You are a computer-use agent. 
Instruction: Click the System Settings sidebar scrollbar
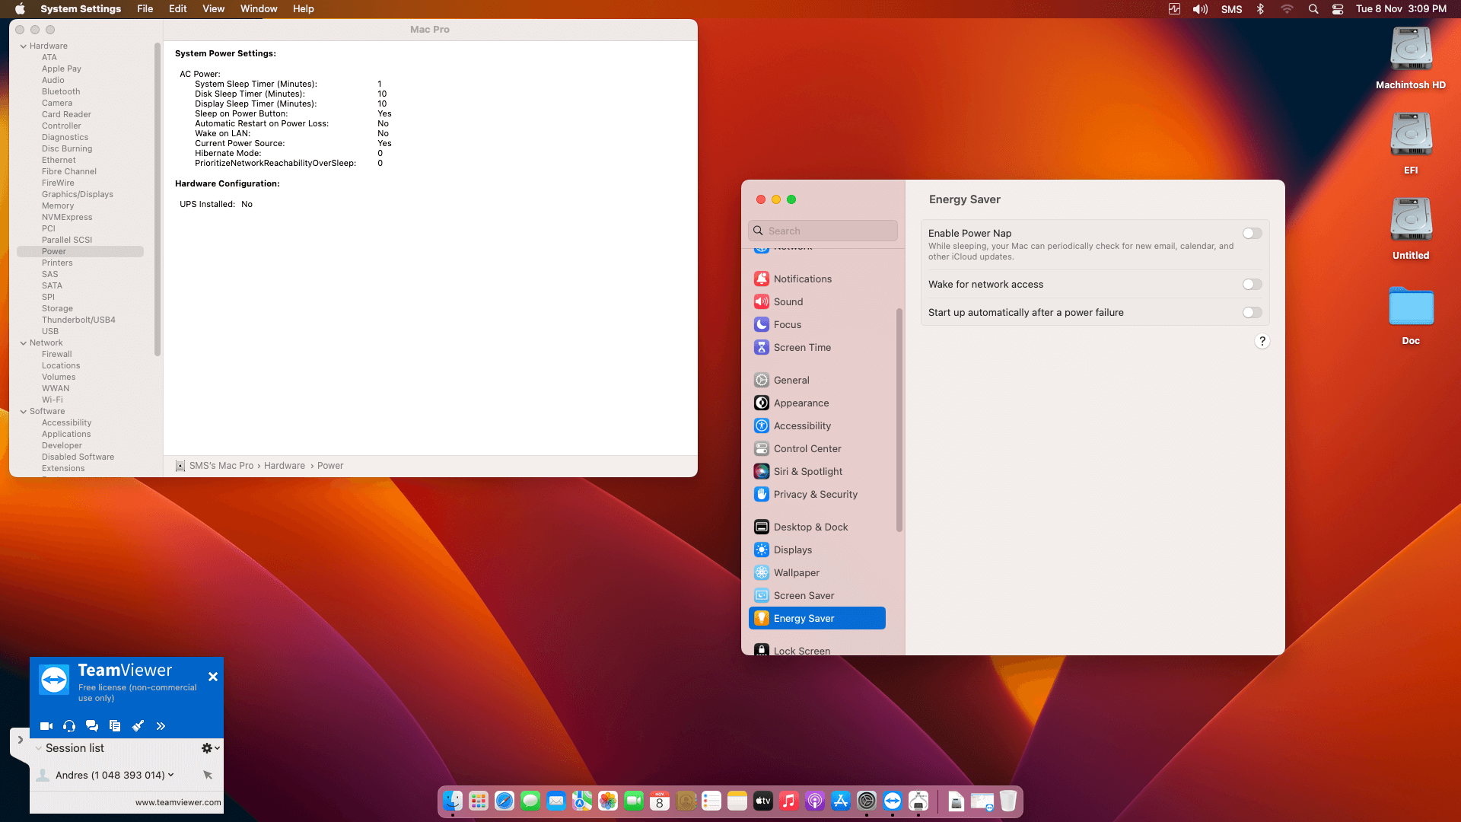coord(899,420)
